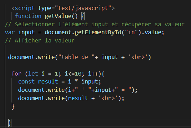Click the final closing brace of function

click(x=10, y=123)
